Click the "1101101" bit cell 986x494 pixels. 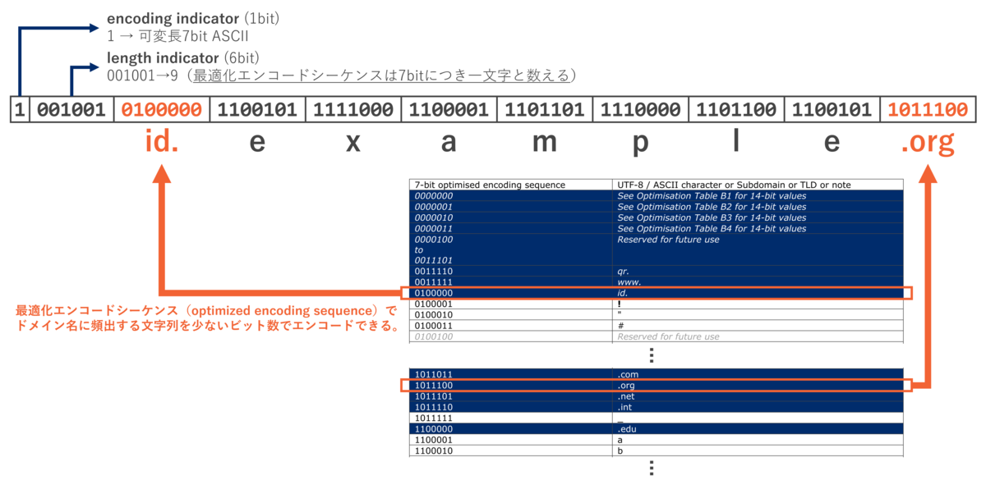coord(545,111)
